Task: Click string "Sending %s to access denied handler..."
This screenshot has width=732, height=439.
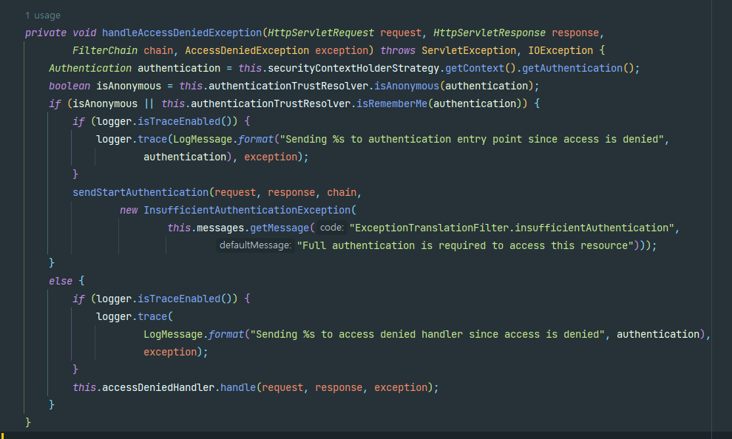Action: [427, 335]
